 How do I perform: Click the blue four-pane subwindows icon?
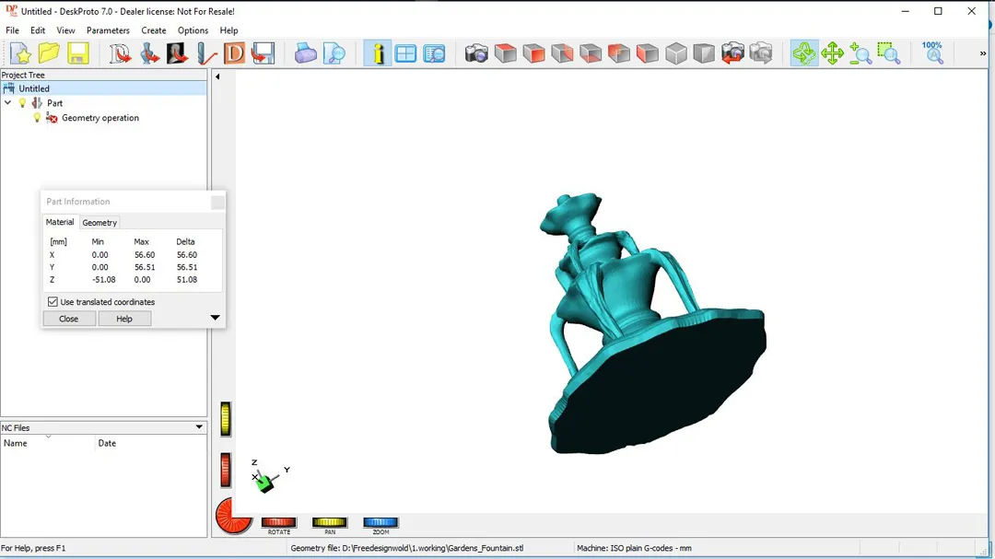(x=405, y=53)
